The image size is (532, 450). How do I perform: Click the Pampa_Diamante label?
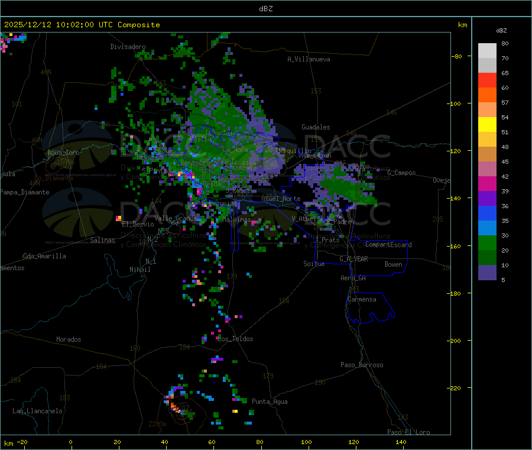(25, 192)
